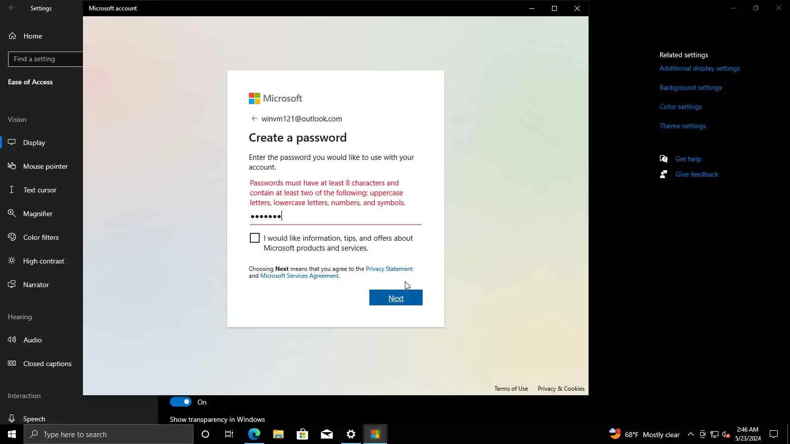Open Color settings link
Screen dimensions: 790x444
(680, 107)
